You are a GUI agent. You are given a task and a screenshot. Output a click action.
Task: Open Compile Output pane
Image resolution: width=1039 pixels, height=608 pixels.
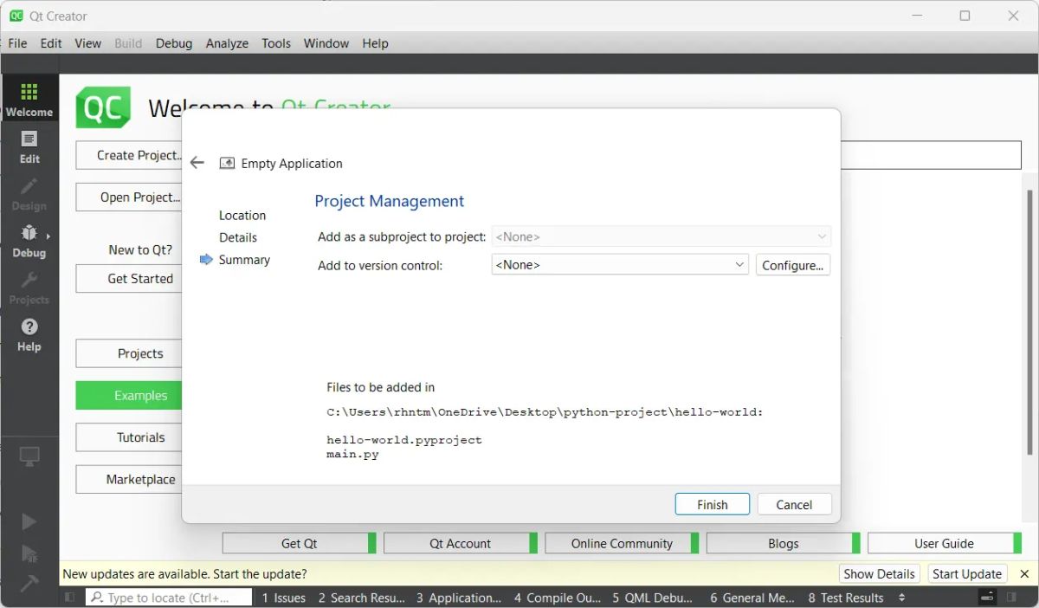[x=557, y=598]
